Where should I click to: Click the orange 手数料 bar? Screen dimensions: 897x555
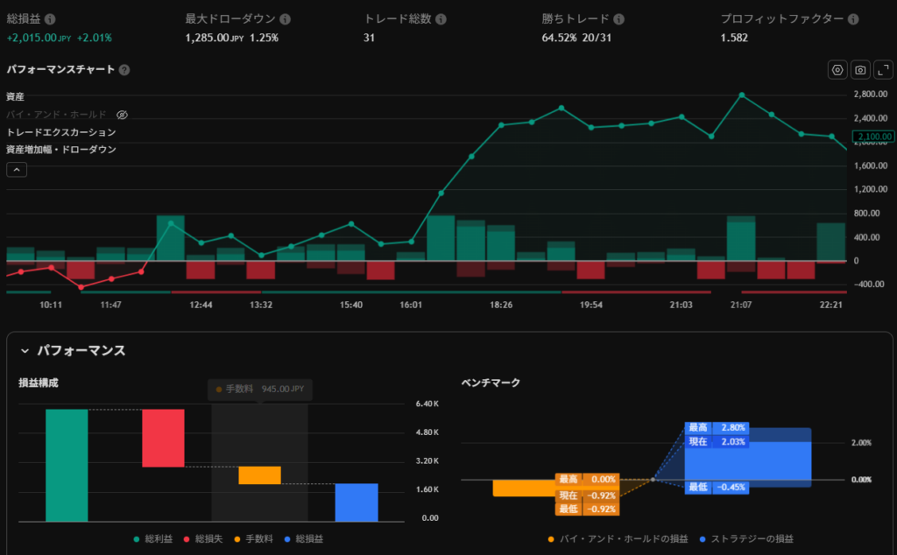click(259, 475)
